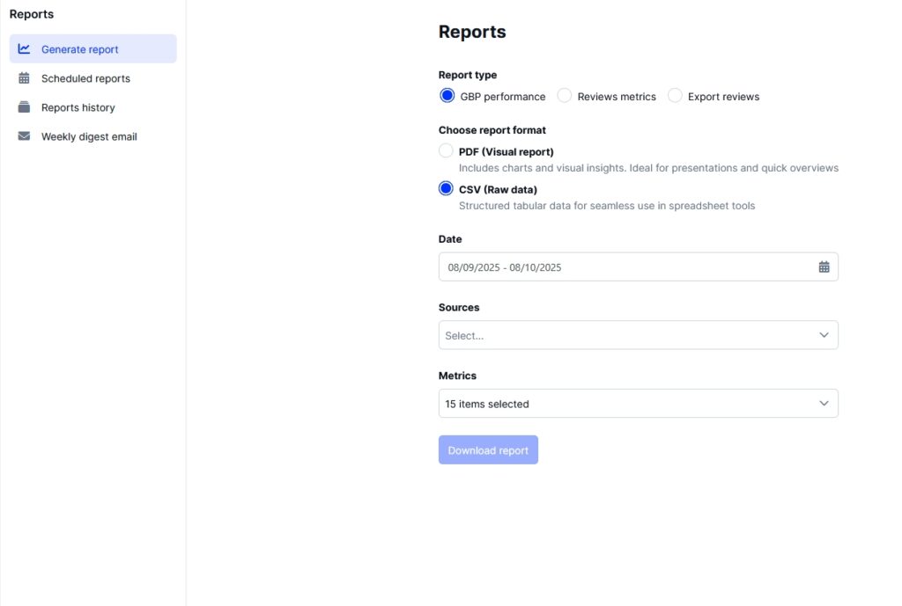The height and width of the screenshot is (606, 902).
Task: Select the CSV (Raw data) format
Action: coord(447,189)
